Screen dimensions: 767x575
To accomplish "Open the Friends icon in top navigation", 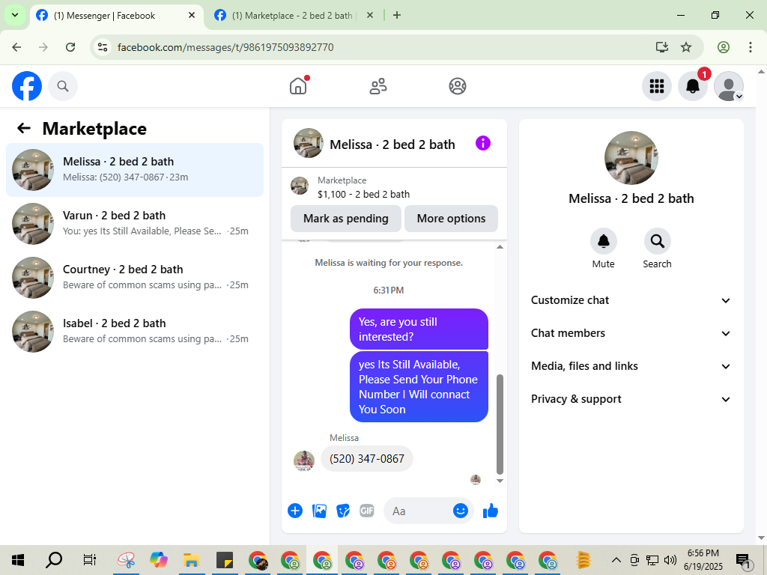I will pos(378,86).
